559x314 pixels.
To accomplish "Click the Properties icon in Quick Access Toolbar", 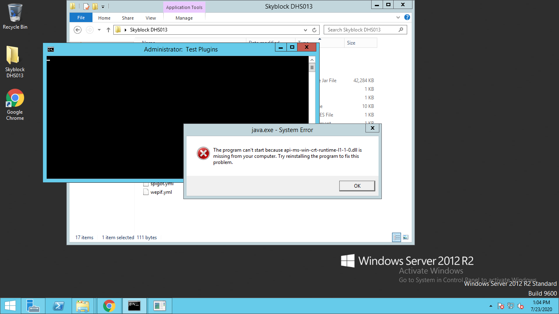I will (86, 6).
